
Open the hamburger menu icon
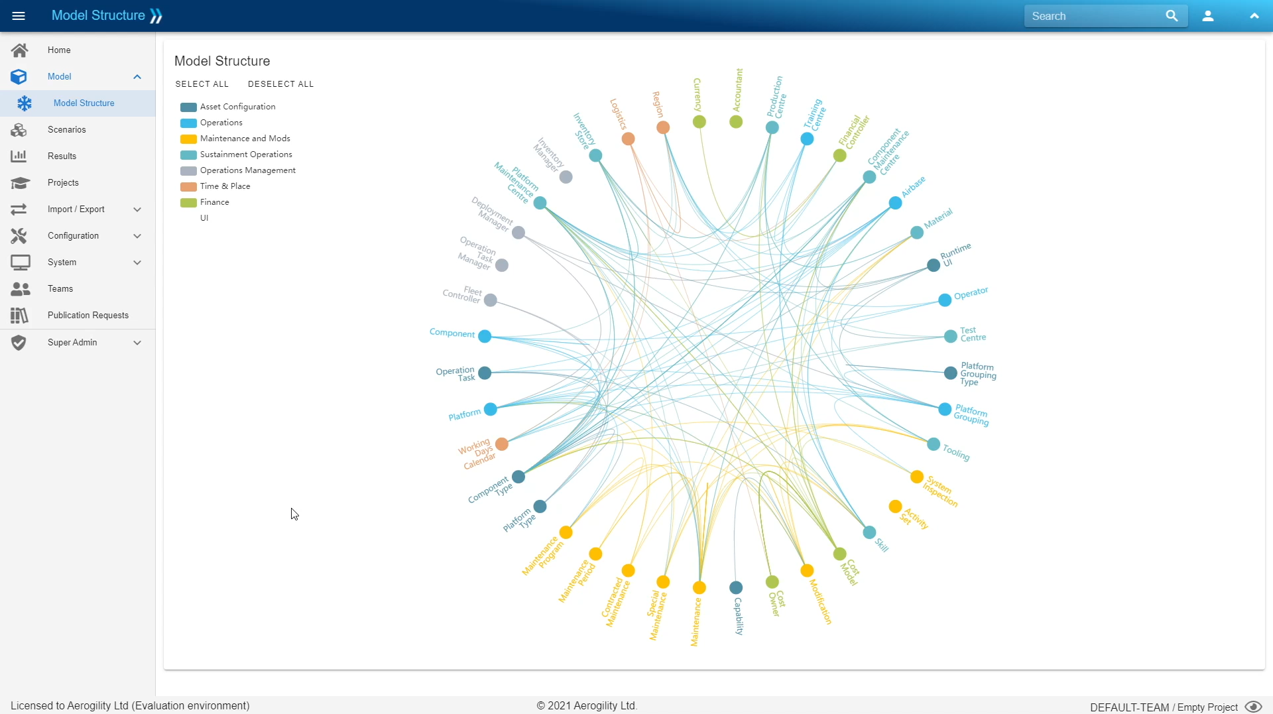click(19, 16)
